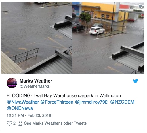Open the @ForceThirteen mention

point(57,102)
